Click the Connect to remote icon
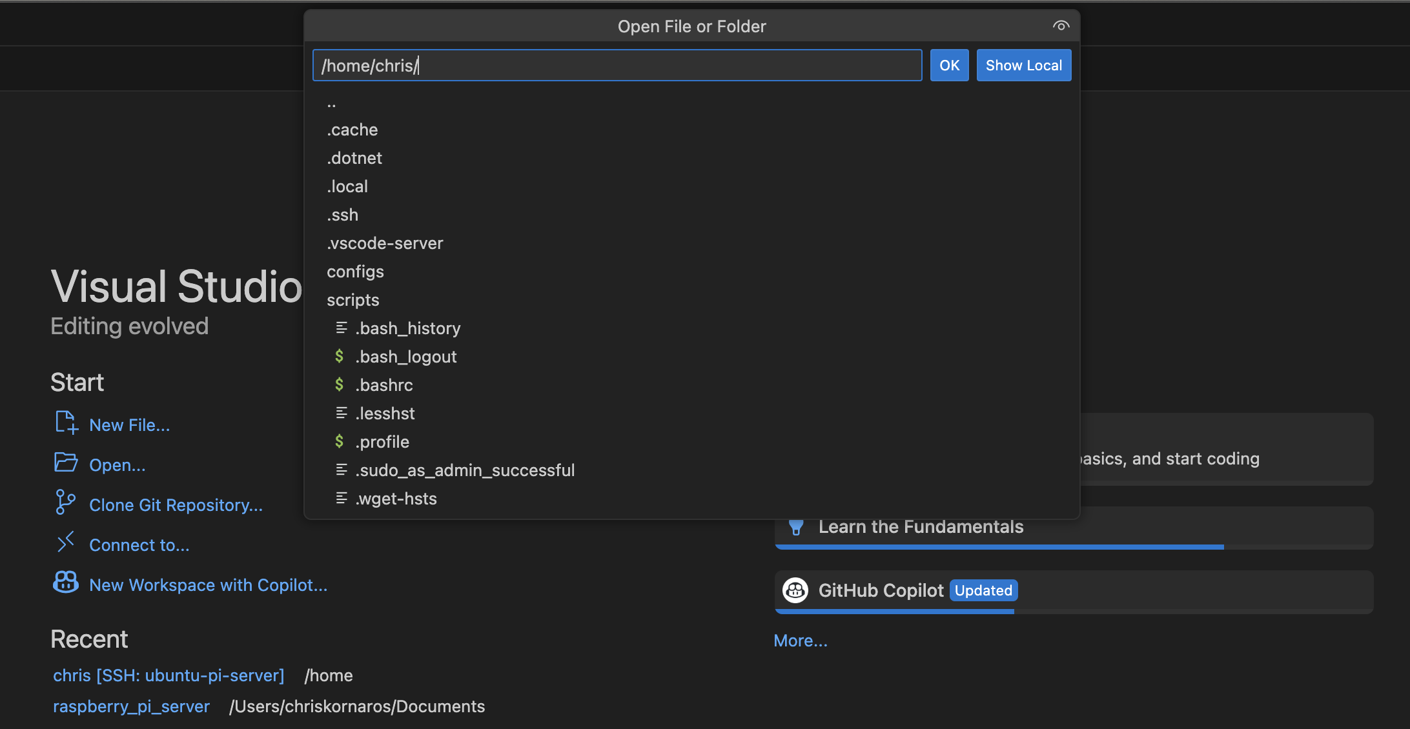 pyautogui.click(x=66, y=542)
